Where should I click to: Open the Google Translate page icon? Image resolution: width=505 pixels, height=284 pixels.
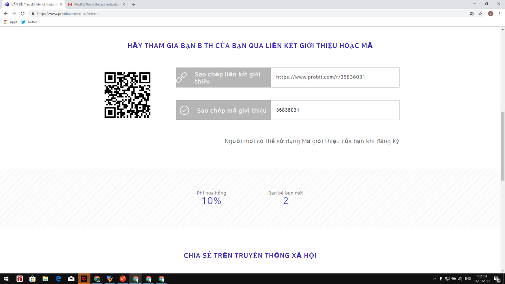coord(471,13)
